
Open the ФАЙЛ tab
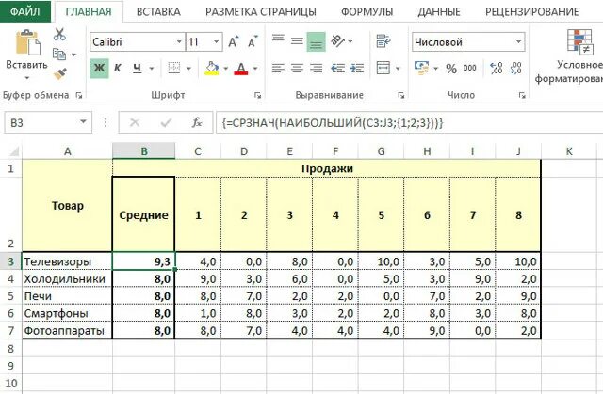click(25, 11)
